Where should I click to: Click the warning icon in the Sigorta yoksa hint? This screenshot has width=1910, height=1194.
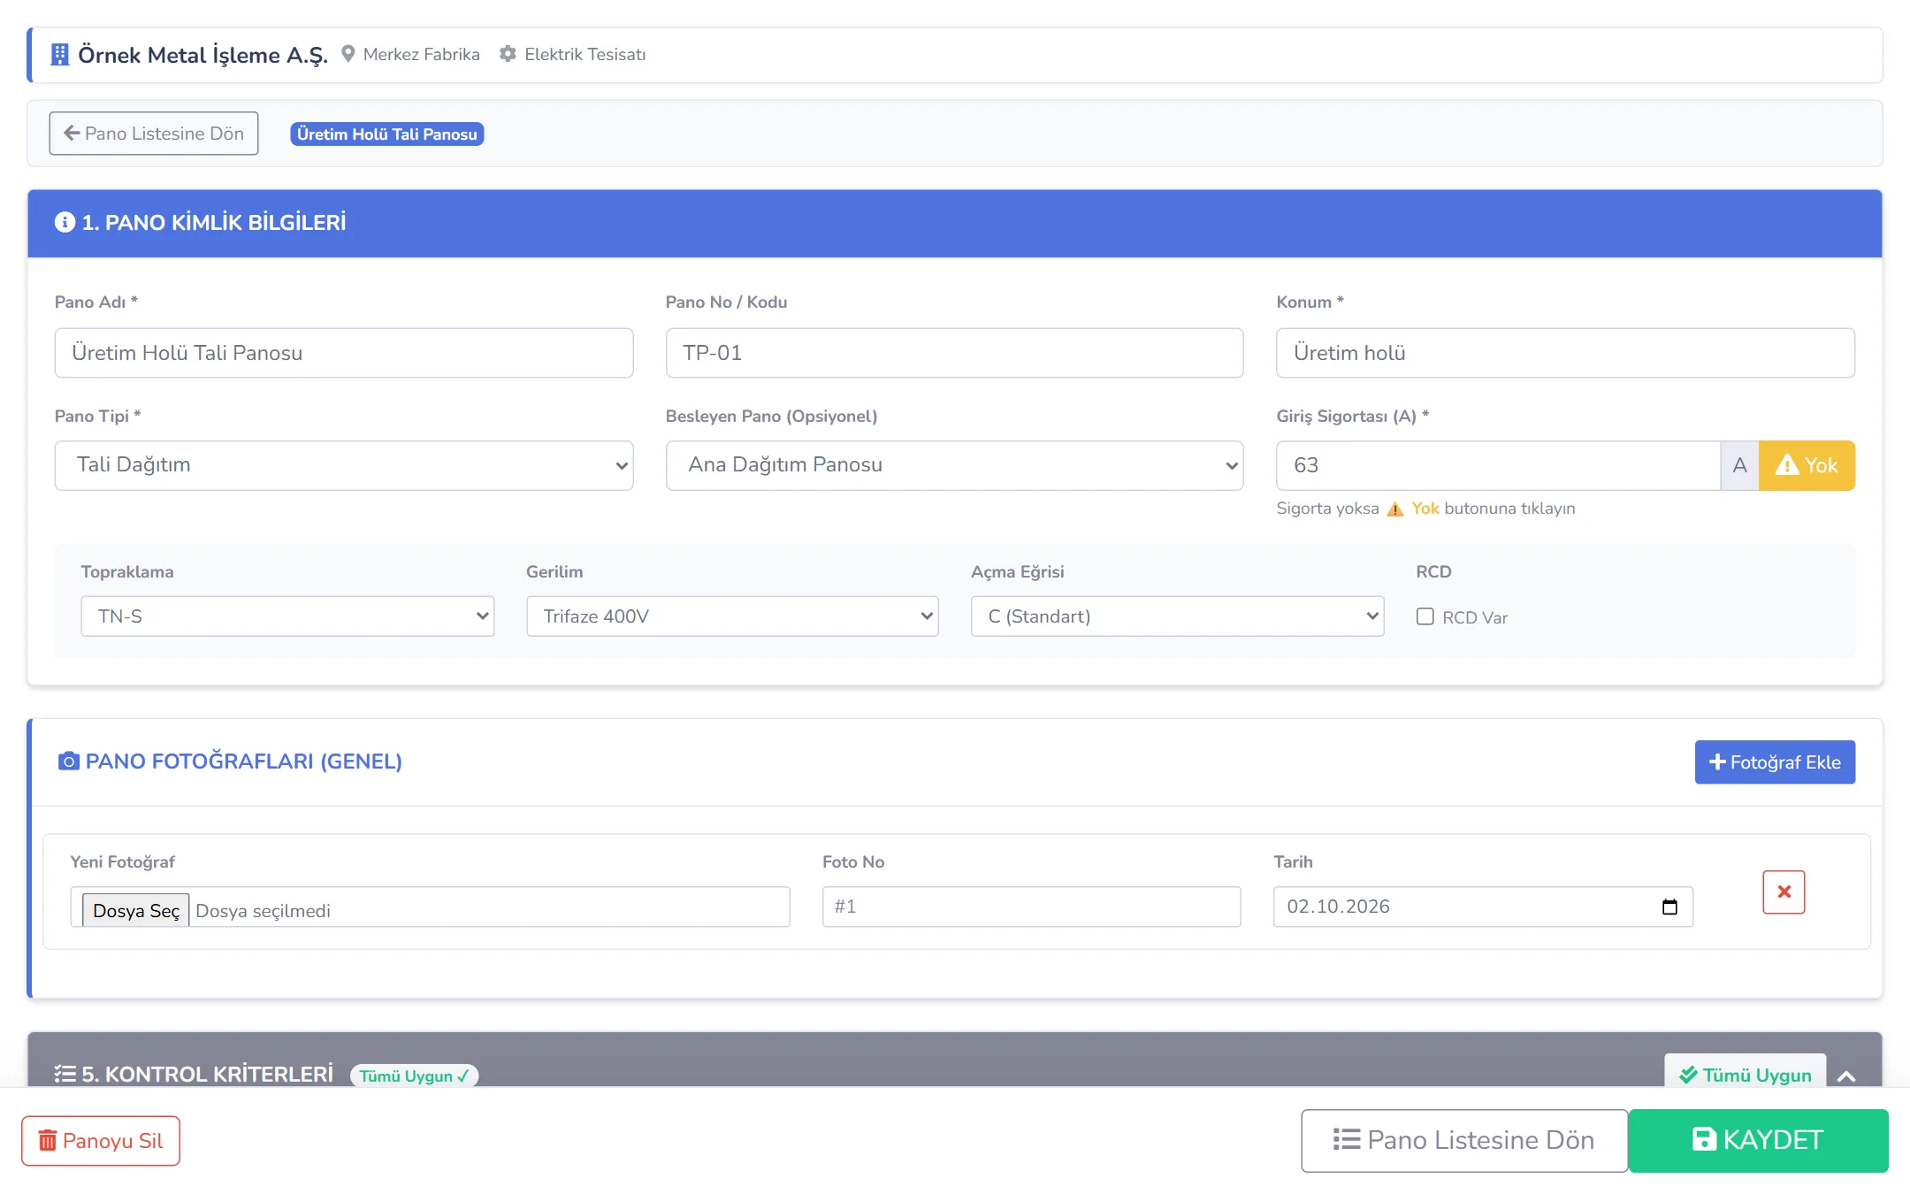(1395, 509)
